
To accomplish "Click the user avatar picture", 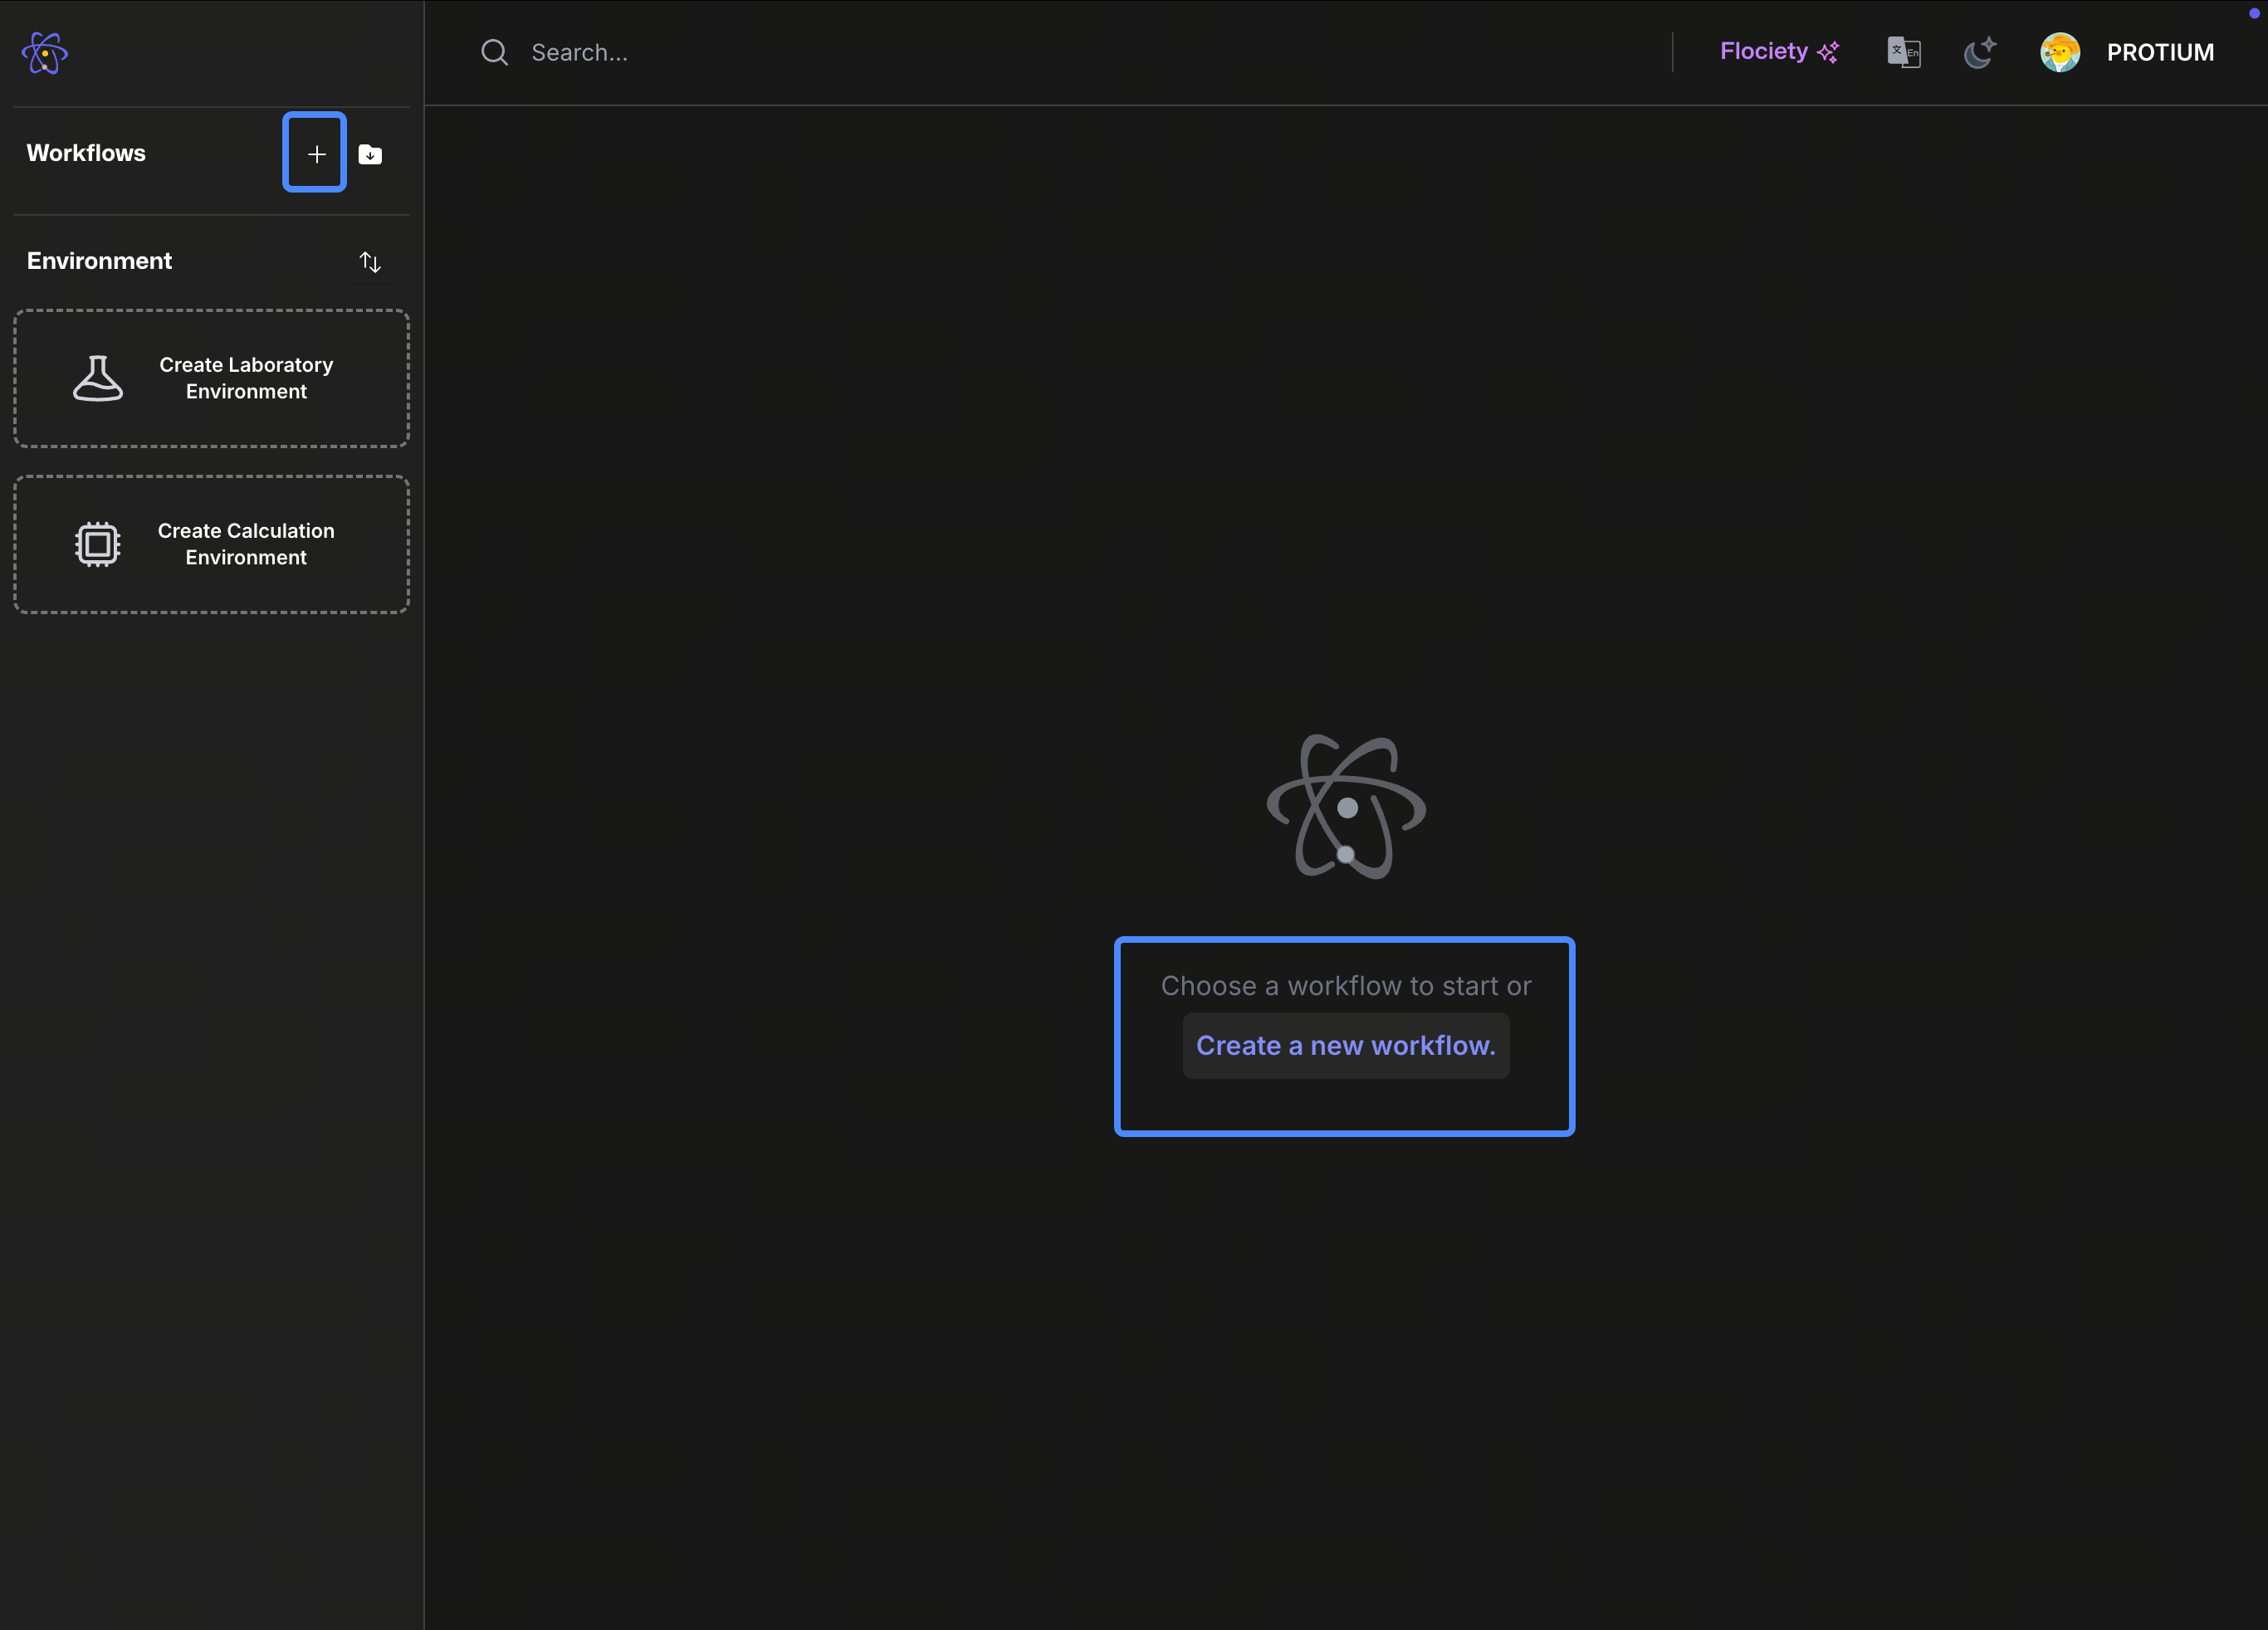I will coord(2059,52).
